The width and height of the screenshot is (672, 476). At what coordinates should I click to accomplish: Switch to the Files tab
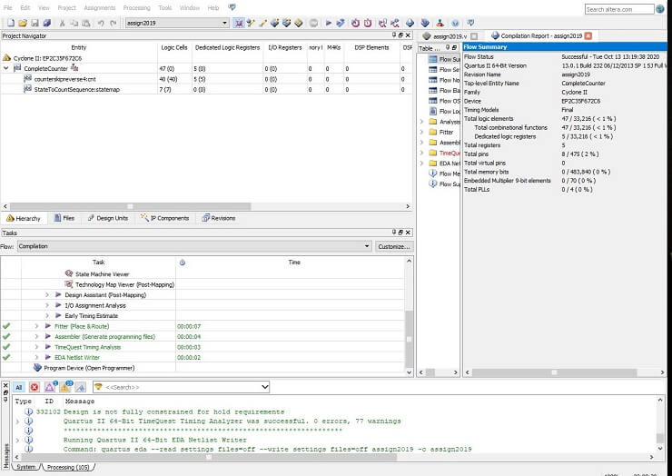coord(64,218)
